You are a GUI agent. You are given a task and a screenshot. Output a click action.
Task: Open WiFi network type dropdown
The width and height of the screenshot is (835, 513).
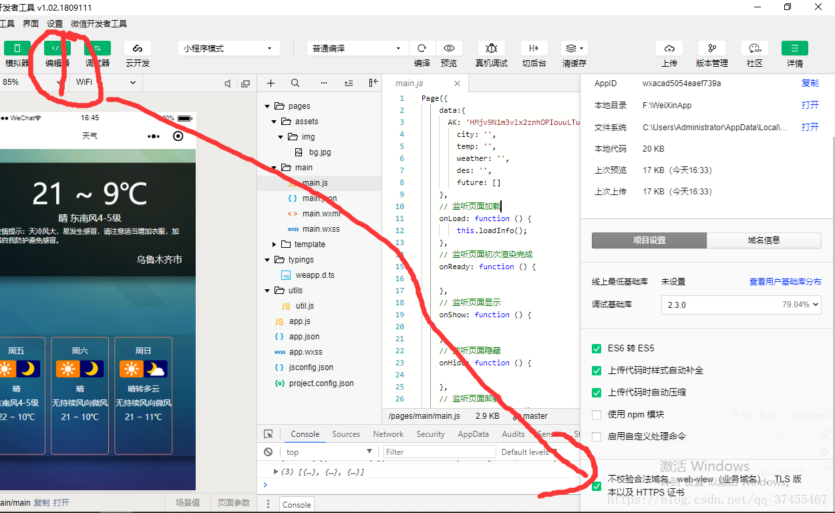pos(106,82)
